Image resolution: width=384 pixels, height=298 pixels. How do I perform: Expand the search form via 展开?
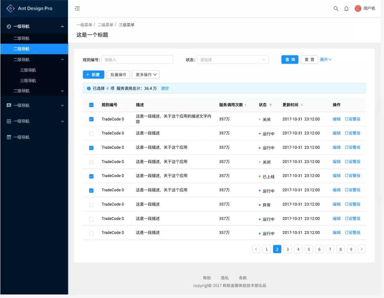[x=325, y=59]
